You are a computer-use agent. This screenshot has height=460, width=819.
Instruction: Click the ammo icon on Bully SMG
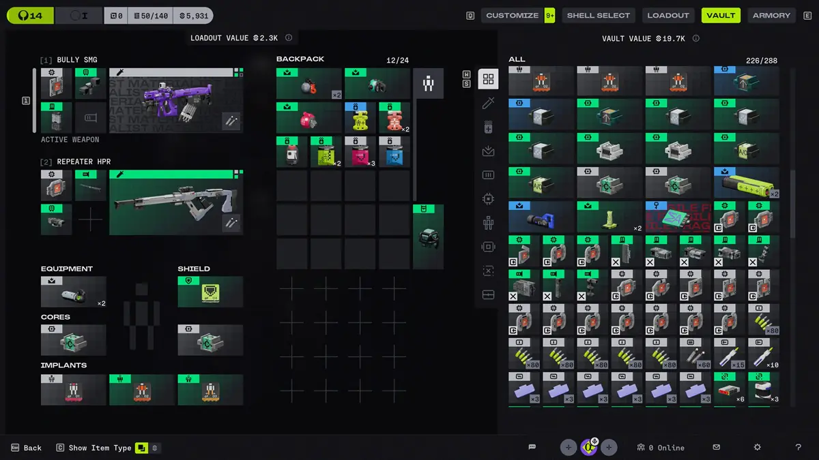point(90,118)
